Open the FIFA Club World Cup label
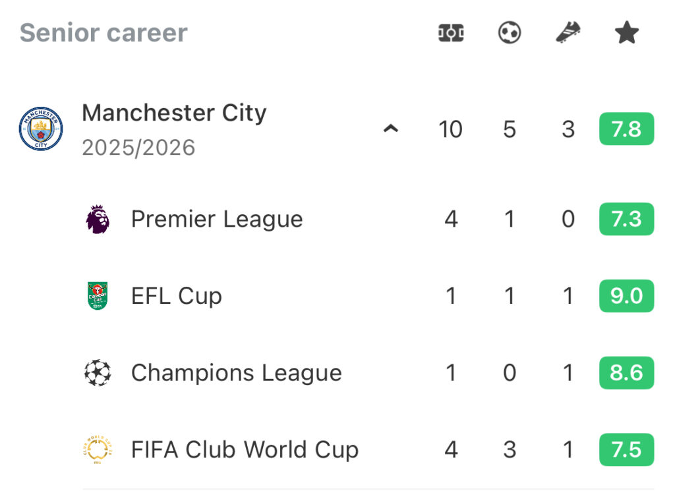This screenshot has width=675, height=501. pyautogui.click(x=245, y=450)
